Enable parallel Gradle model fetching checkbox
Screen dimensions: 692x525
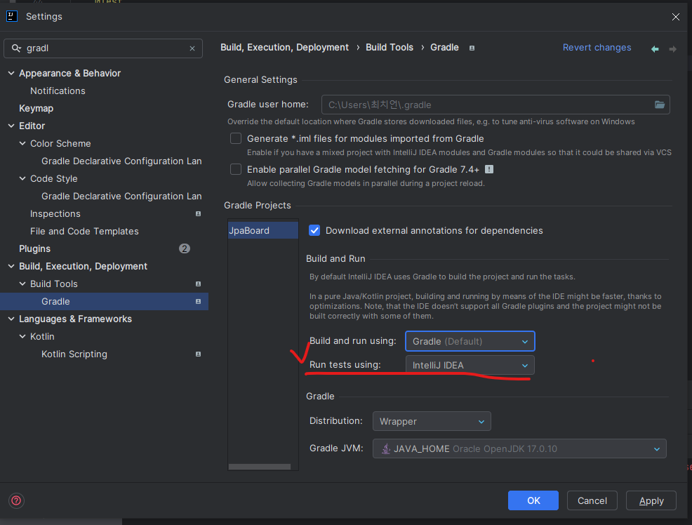(236, 169)
